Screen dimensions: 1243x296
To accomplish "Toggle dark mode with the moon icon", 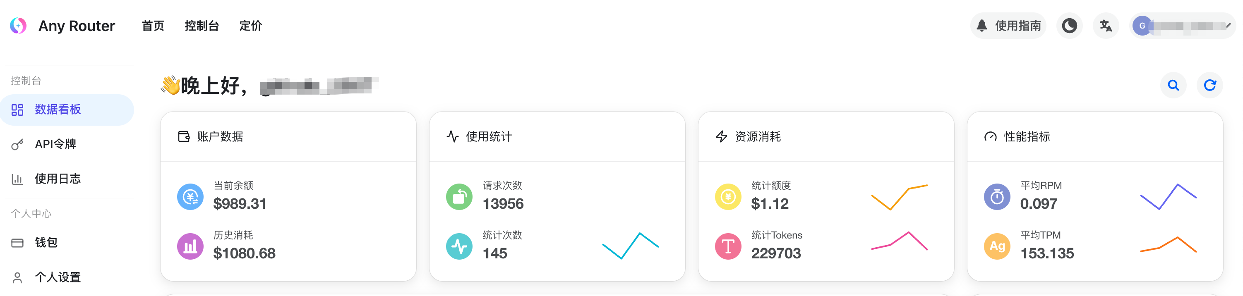I will pyautogui.click(x=1069, y=26).
